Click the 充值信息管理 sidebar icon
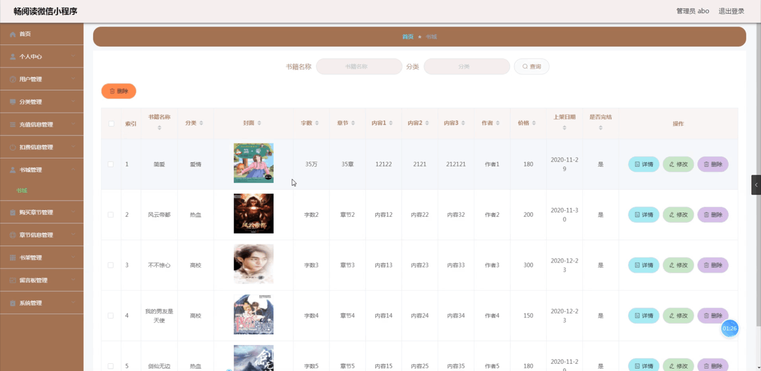The width and height of the screenshot is (761, 371). (12, 124)
